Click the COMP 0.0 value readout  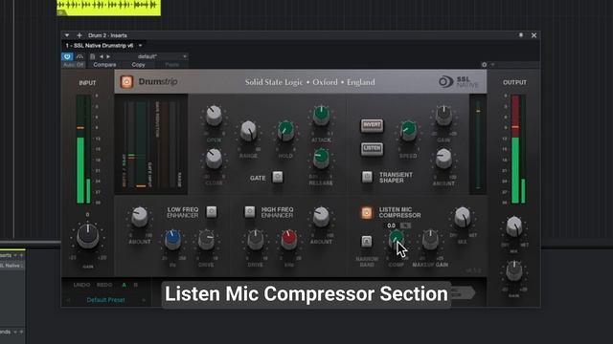point(392,226)
